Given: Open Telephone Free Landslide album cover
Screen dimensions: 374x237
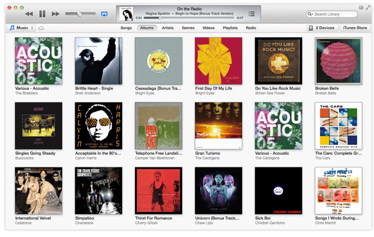Looking at the screenshot, I should (159, 125).
